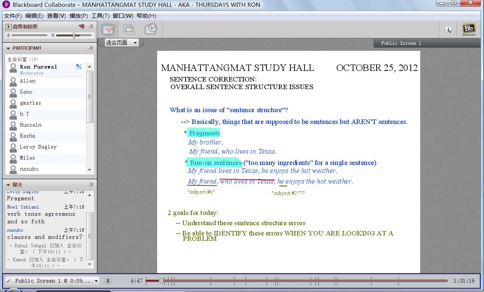Switch to Application Sharing mode
Screen dimensions: 484x292
[x=129, y=30]
